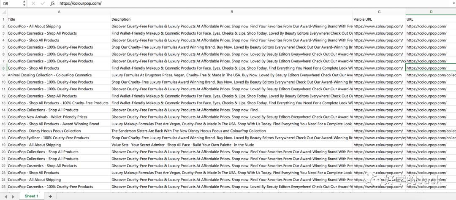Click the enter checkmark icon in formula bar
This screenshot has width=456, height=200.
coord(43,3)
